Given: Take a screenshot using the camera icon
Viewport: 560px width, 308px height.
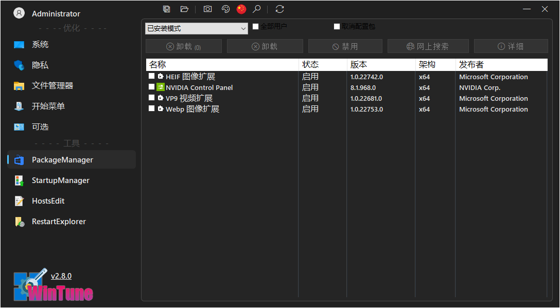Looking at the screenshot, I should (x=207, y=9).
